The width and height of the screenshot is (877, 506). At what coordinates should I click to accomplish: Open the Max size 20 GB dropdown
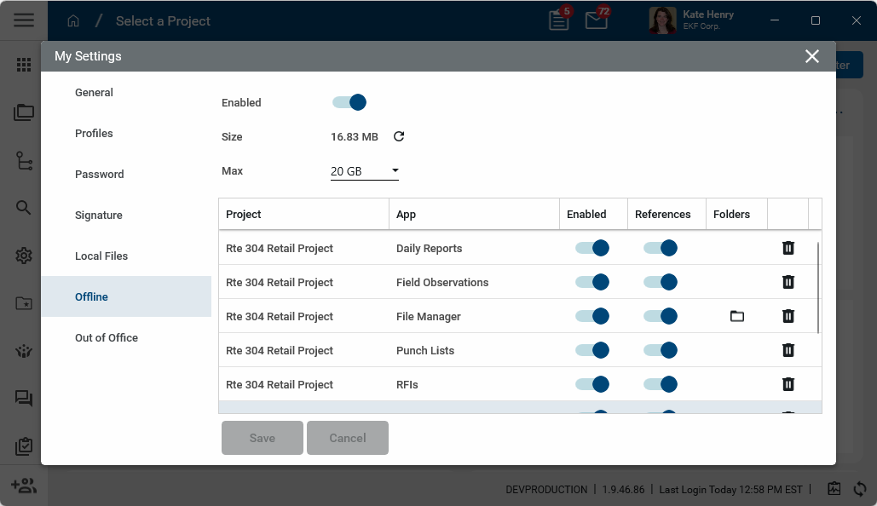(x=365, y=171)
